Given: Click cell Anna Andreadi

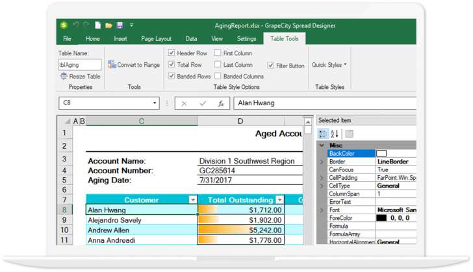Looking at the screenshot, I should (x=142, y=240).
